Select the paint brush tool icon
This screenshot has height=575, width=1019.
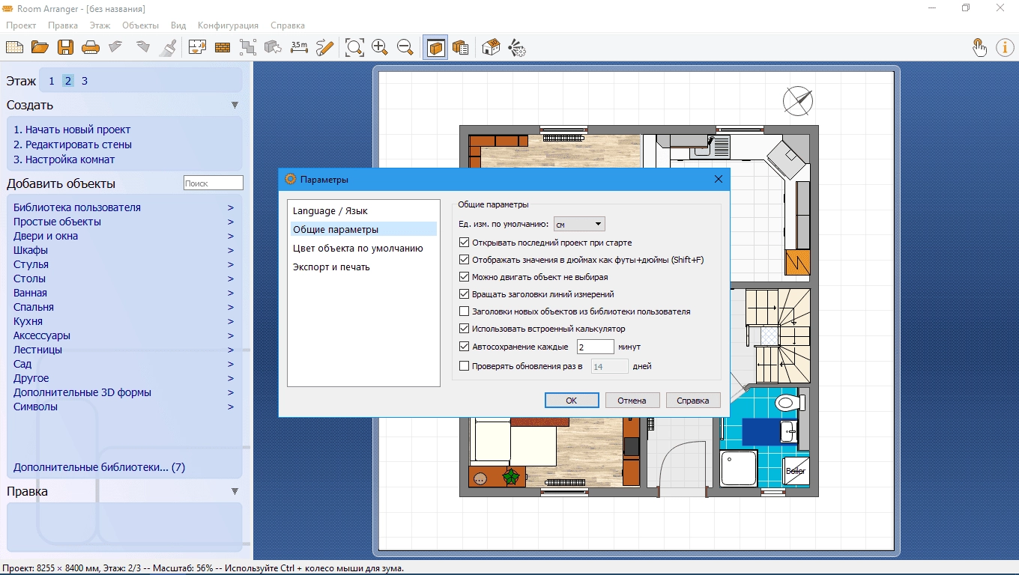coord(168,47)
